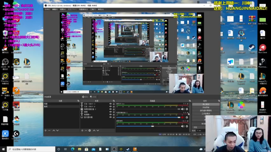Open the Phasmophobia desktop icon
This screenshot has width=271, height=152.
[x=263, y=63]
